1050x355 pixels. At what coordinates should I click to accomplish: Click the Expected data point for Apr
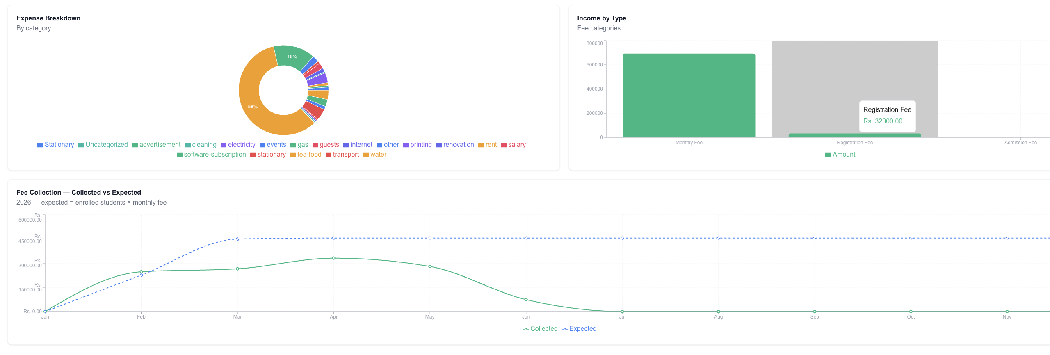333,238
